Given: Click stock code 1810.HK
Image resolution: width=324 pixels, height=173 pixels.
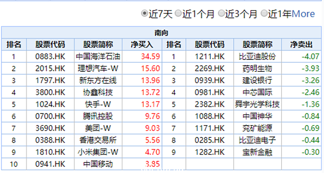Looking at the screenshot, I should click(x=50, y=152).
